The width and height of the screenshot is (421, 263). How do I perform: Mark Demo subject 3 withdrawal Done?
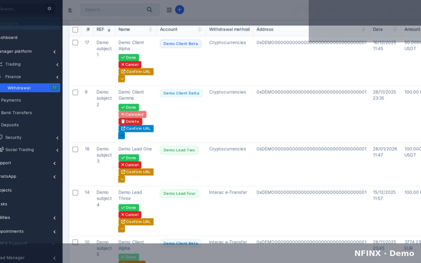tap(129, 158)
